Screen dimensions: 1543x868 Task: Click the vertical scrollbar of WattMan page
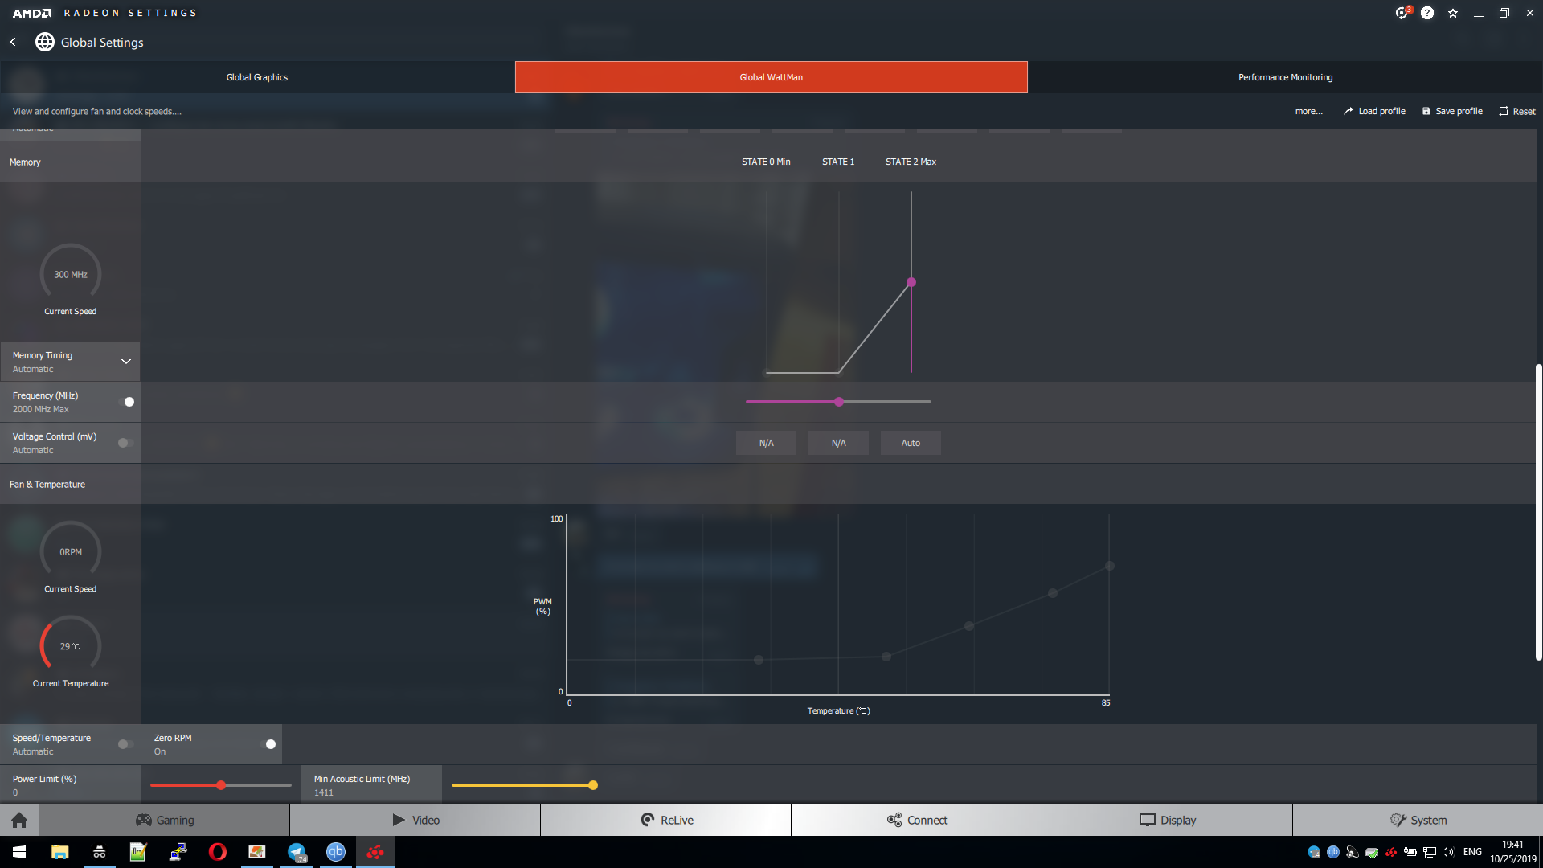coord(1538,512)
